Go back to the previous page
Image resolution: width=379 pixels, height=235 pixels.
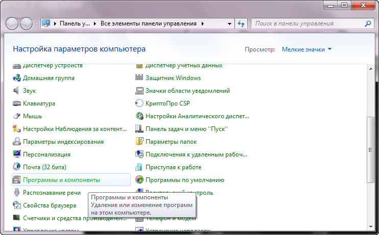(x=12, y=23)
